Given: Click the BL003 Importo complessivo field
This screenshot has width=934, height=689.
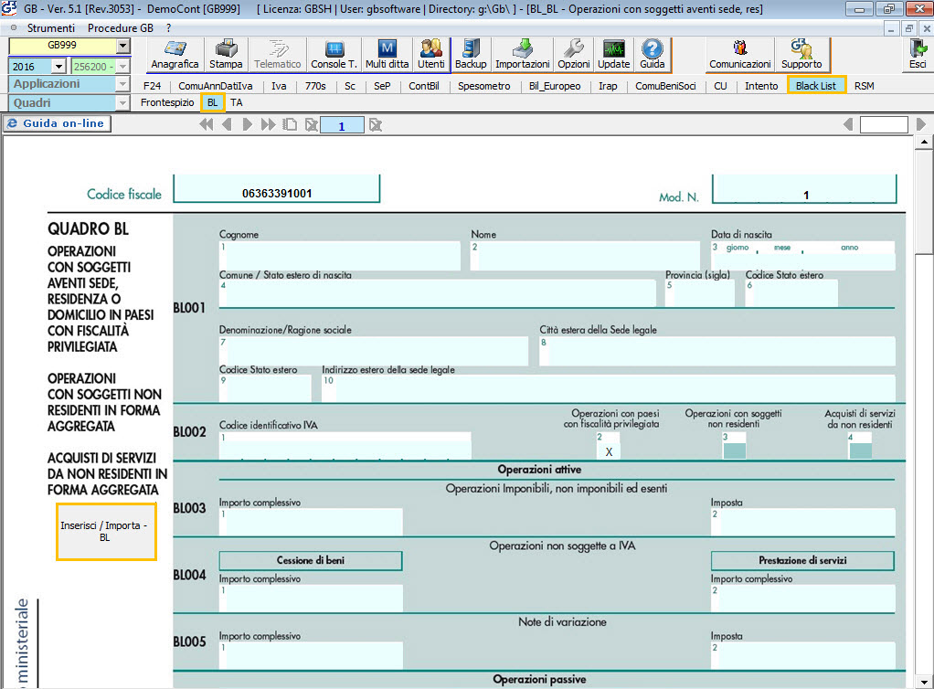Looking at the screenshot, I should pyautogui.click(x=311, y=522).
